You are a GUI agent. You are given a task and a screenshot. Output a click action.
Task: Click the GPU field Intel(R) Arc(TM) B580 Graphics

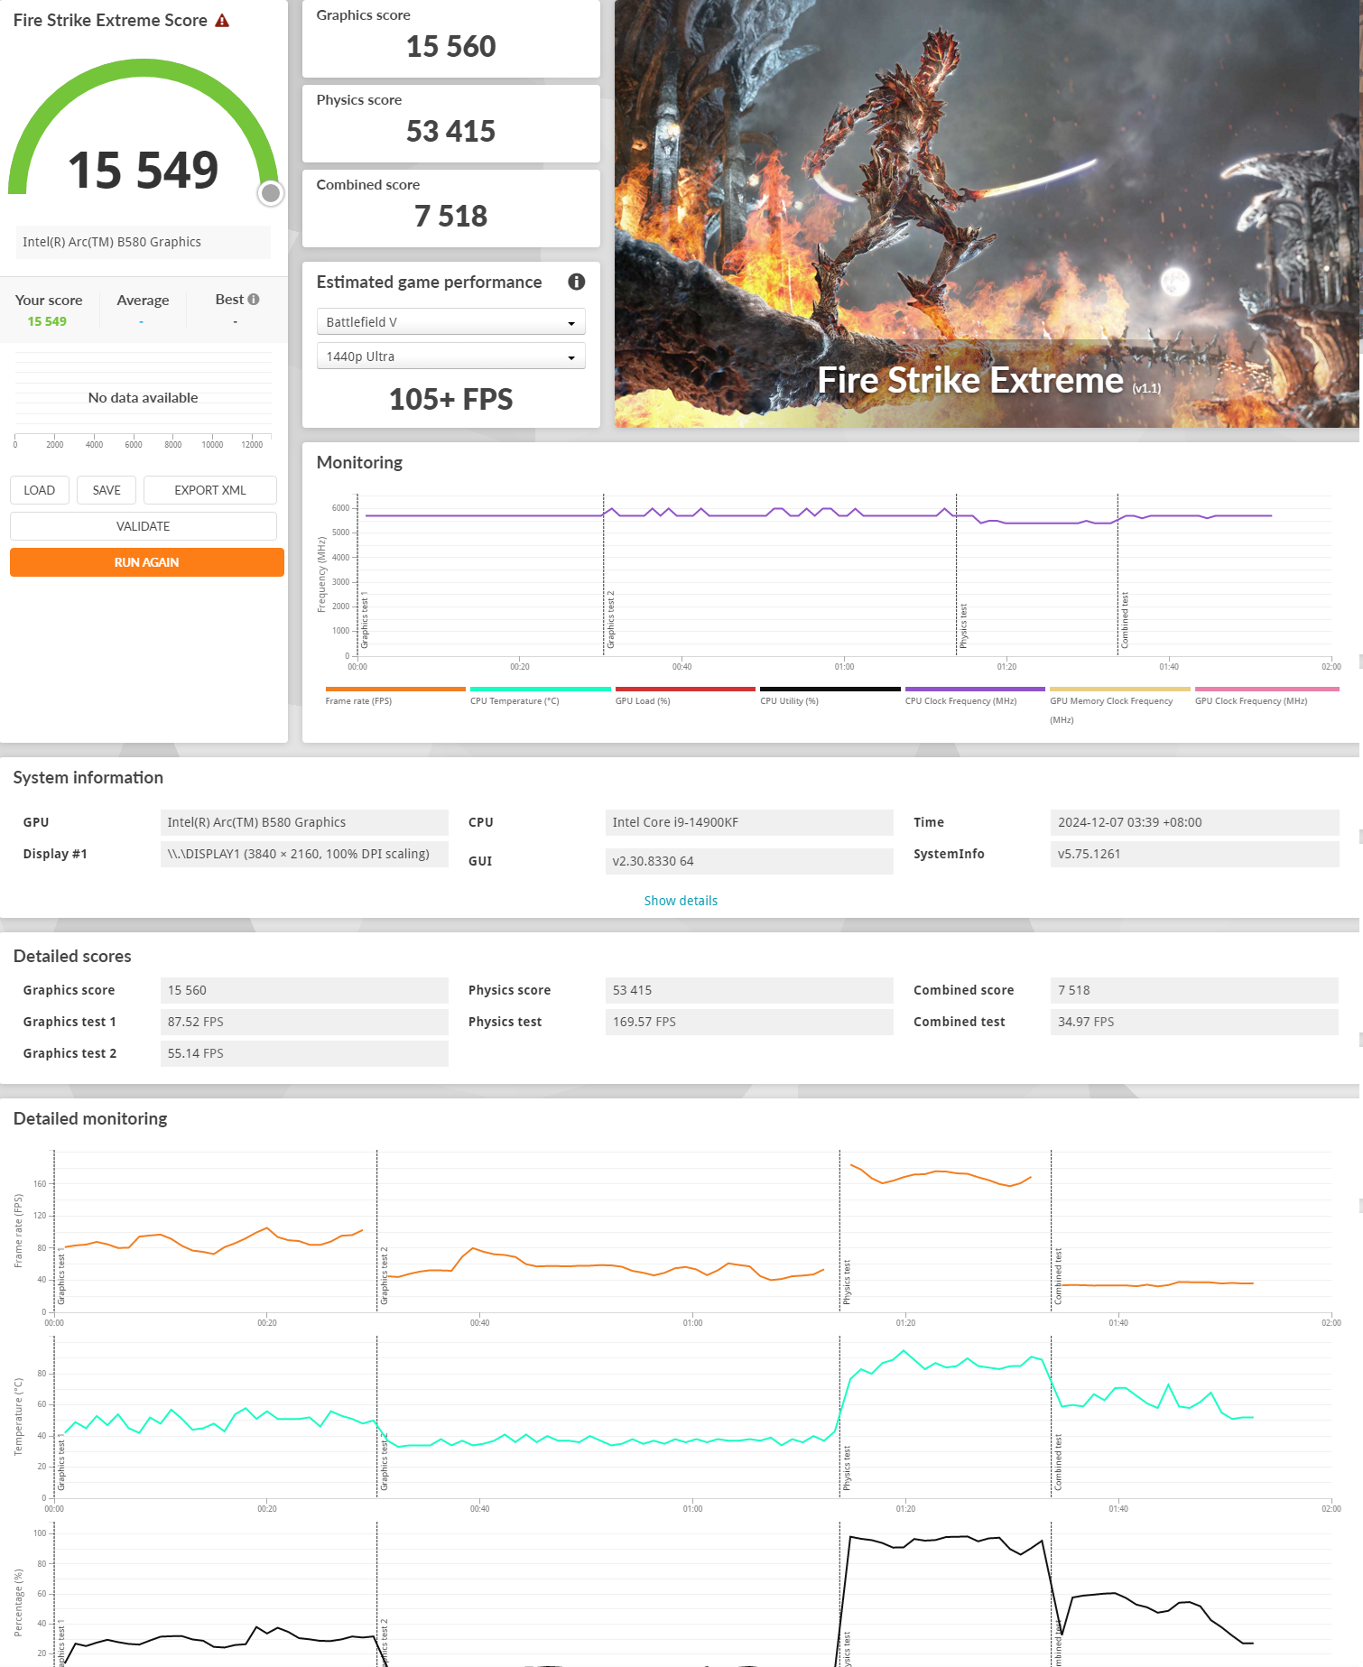pos(304,822)
